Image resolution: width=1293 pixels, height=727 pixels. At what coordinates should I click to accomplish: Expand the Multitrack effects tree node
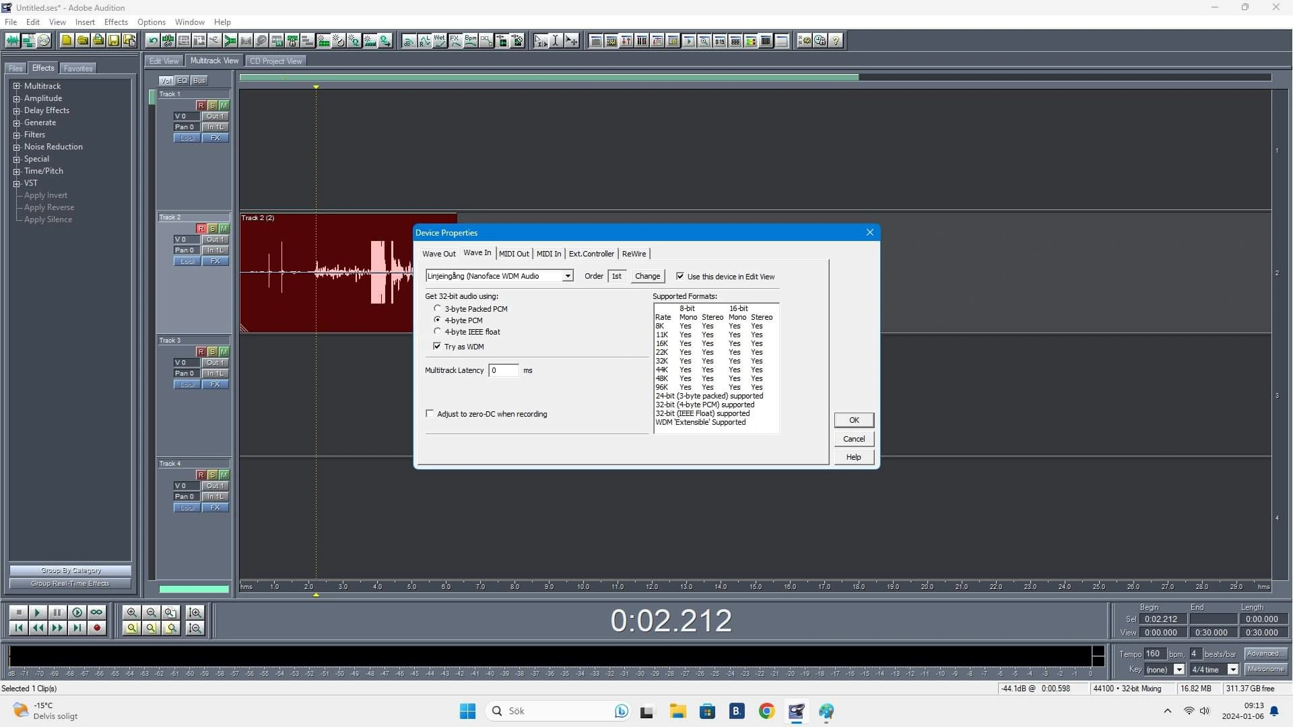17,86
